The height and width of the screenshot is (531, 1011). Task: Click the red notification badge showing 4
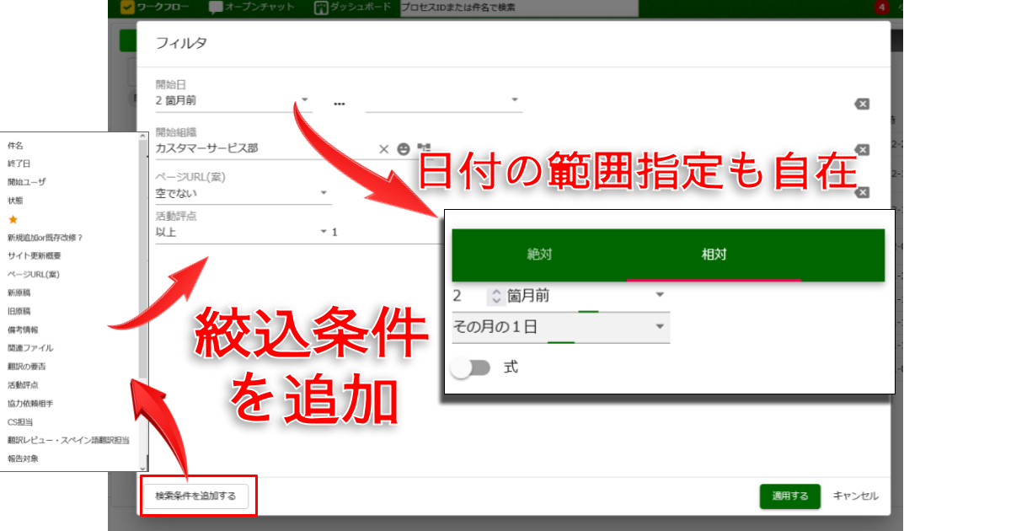point(881,8)
